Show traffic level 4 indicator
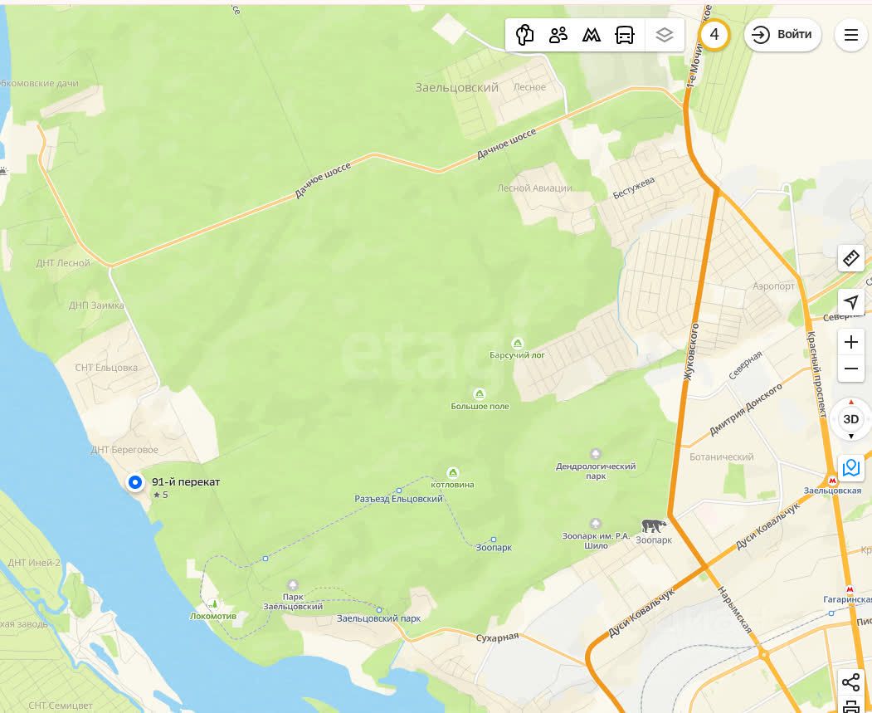This screenshot has height=713, width=872. [714, 35]
